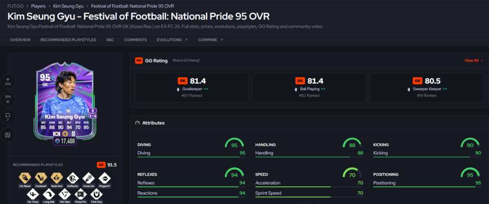The width and height of the screenshot is (489, 204).
Task: Open the Compare link
Action: 211,40
